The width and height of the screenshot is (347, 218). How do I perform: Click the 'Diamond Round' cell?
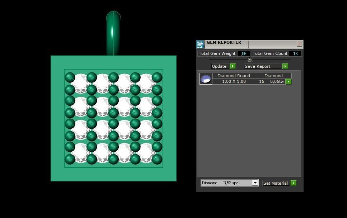click(234, 76)
